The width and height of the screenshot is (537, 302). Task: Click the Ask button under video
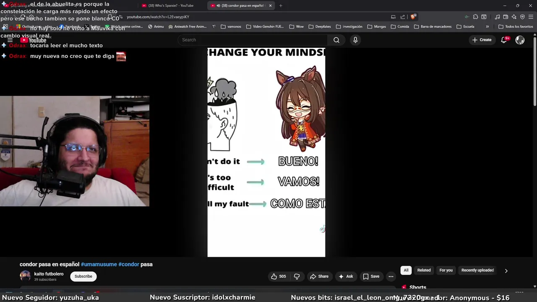pyautogui.click(x=345, y=276)
